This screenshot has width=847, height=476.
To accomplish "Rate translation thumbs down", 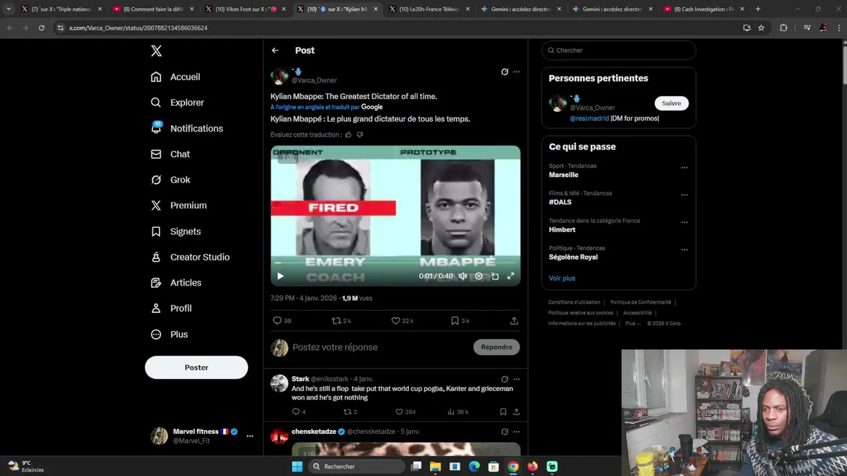I will click(x=360, y=135).
